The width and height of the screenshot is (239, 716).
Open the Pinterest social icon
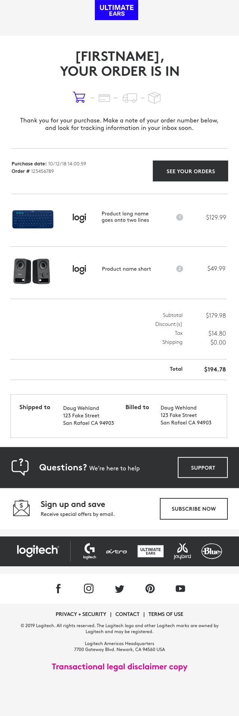(150, 589)
